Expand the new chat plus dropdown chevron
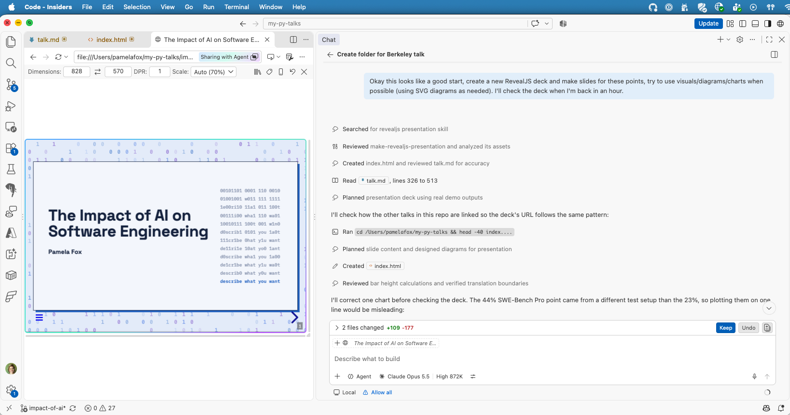This screenshot has height=415, width=790. point(729,40)
